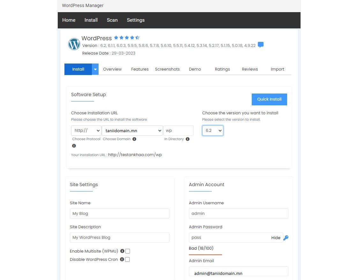Switch to the Overview tab
Image resolution: width=357 pixels, height=280 pixels.
[112, 69]
